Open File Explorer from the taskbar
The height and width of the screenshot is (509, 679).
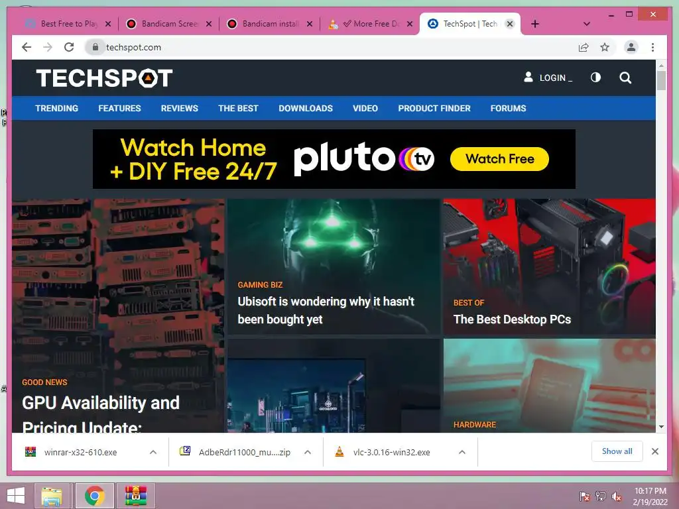click(52, 496)
